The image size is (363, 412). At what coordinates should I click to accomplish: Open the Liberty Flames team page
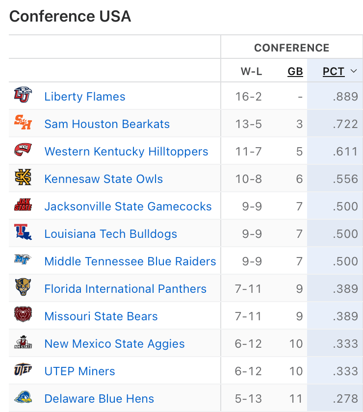[85, 97]
